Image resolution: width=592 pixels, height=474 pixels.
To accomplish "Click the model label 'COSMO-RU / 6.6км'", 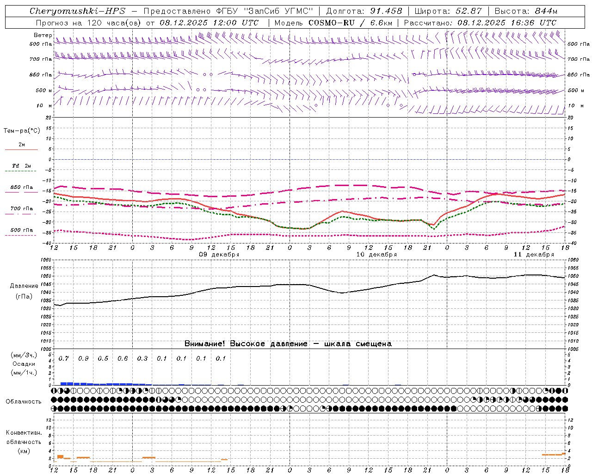I will point(351,23).
